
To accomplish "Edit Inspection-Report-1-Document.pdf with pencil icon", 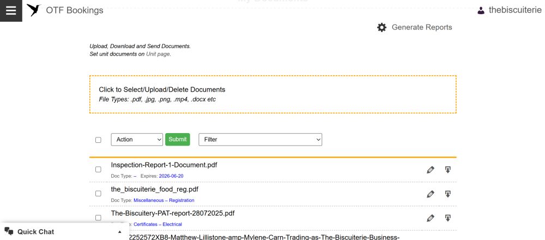I will pyautogui.click(x=431, y=170).
